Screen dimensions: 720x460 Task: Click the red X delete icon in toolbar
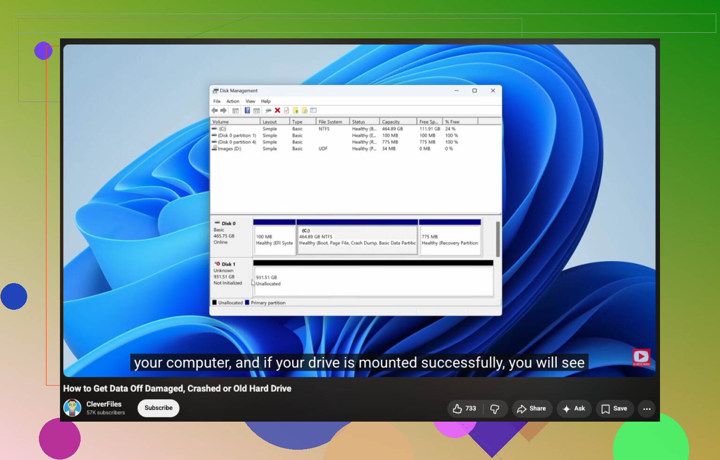click(277, 110)
